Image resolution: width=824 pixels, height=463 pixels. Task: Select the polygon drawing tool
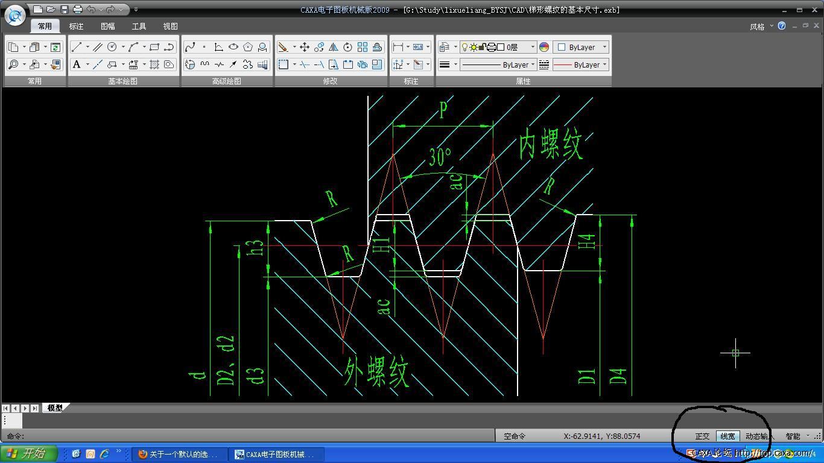point(247,47)
